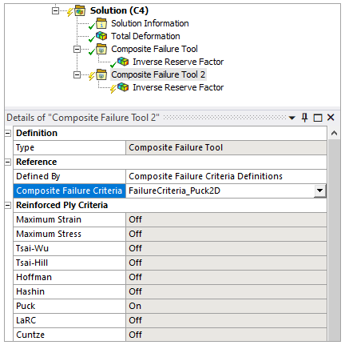Select the Solution Information icon
This screenshot has width=345, height=345.
101,23
